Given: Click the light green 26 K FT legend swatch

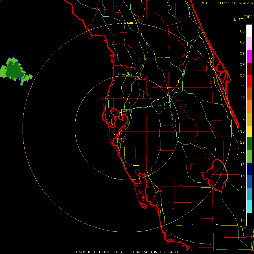Looking at the screenshot, I should pyautogui.click(x=249, y=156).
